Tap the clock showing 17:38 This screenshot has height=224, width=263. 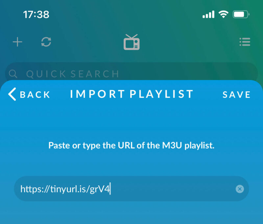pyautogui.click(x=36, y=14)
